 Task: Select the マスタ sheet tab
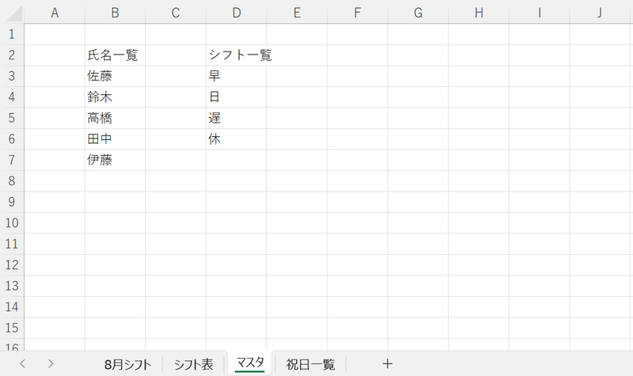[x=250, y=363]
